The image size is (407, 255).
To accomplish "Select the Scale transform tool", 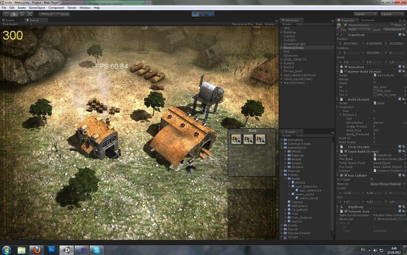I will coord(30,15).
